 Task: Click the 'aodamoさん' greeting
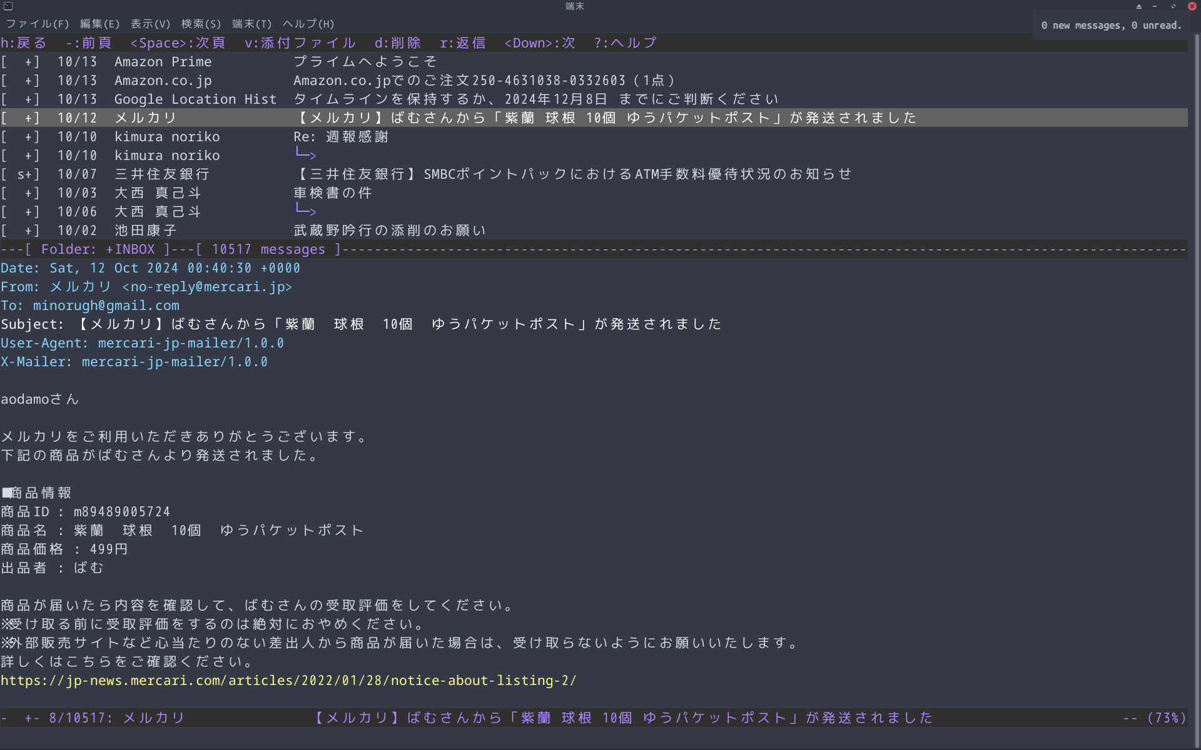[x=40, y=399]
